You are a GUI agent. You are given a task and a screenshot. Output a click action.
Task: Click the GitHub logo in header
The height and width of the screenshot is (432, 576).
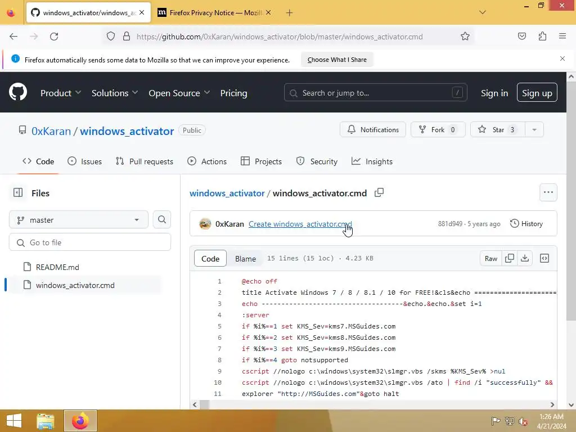(17, 92)
